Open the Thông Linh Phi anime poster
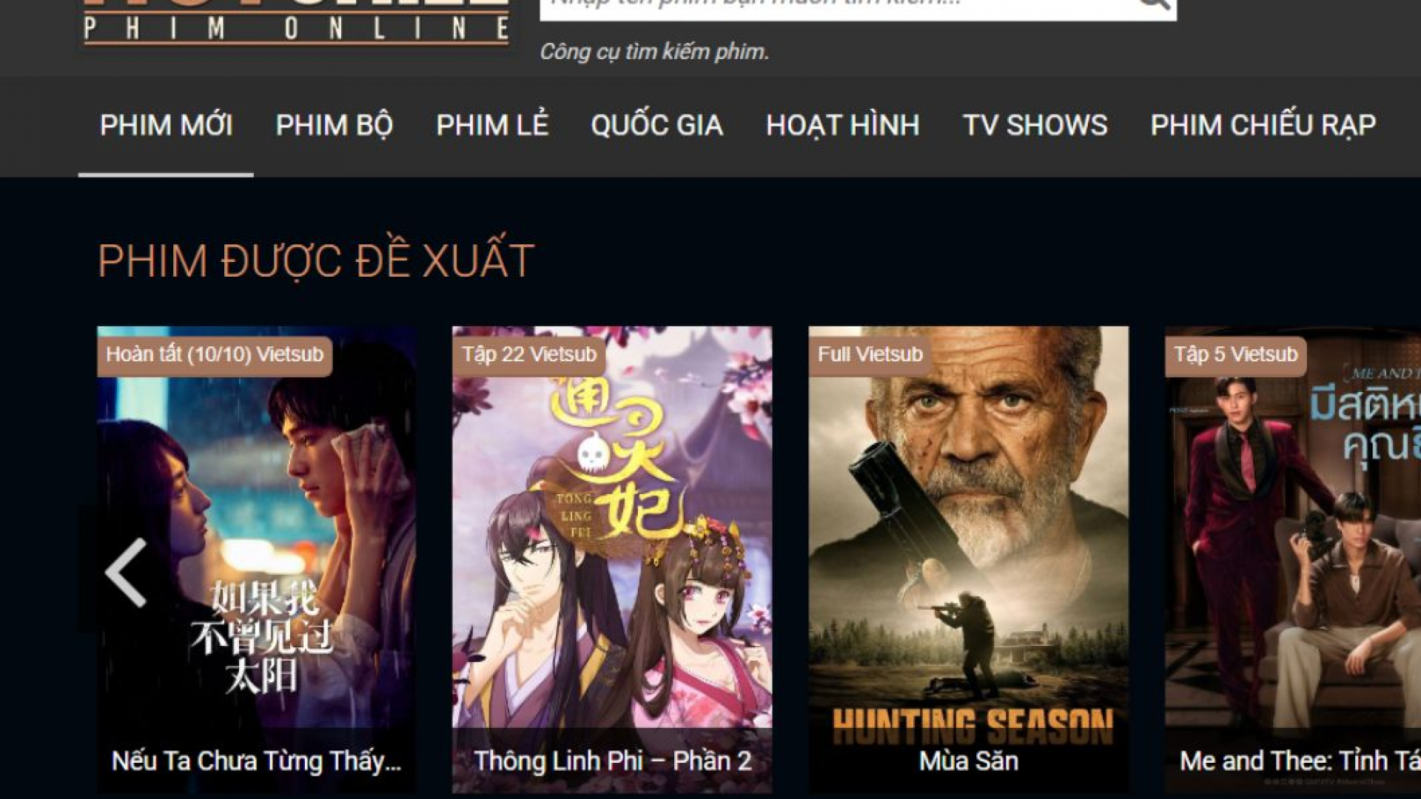 coord(612,547)
